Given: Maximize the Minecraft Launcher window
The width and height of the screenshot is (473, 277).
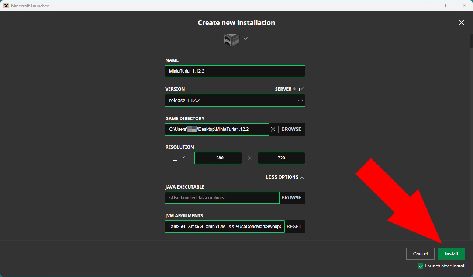Looking at the screenshot, I should (447, 6).
